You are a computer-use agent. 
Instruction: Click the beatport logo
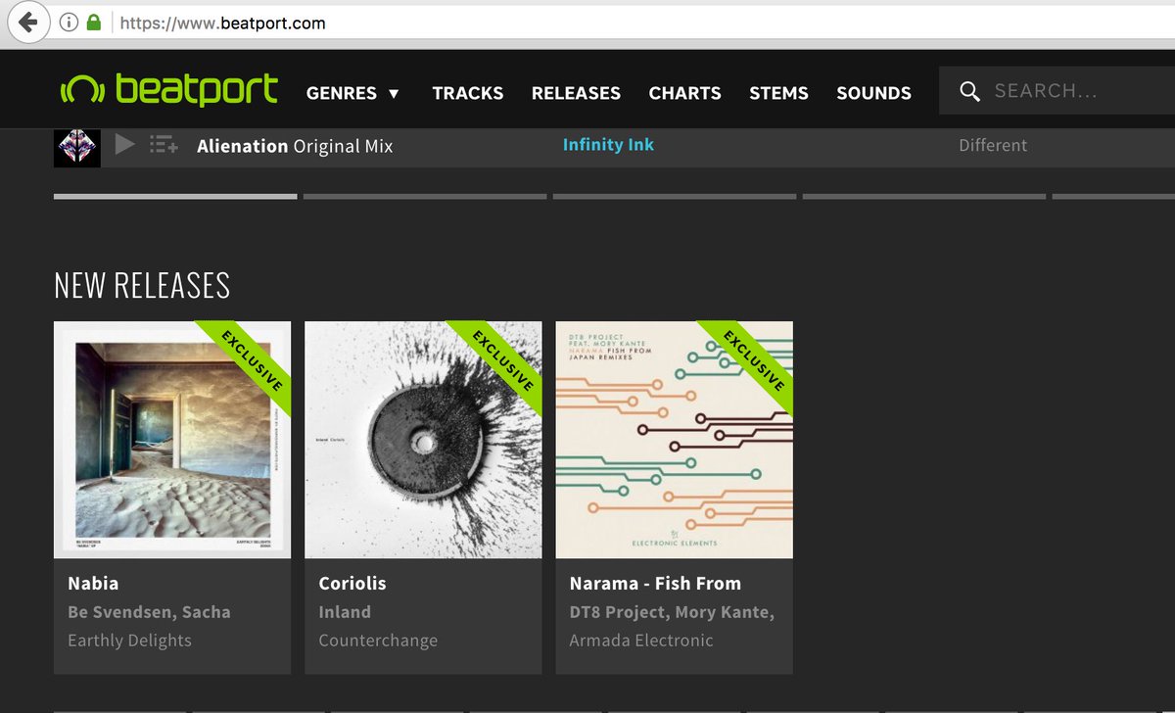click(x=168, y=90)
